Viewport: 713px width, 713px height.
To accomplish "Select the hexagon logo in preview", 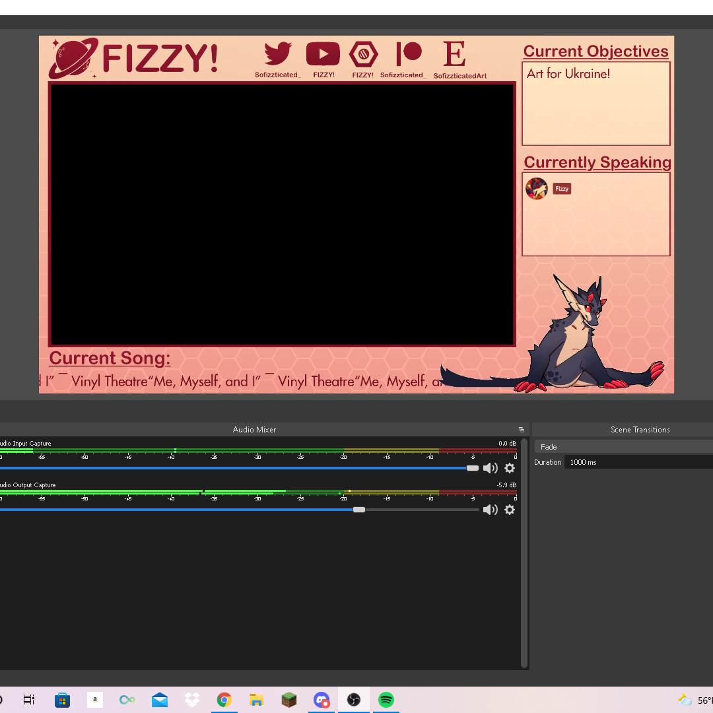I will coord(363,54).
